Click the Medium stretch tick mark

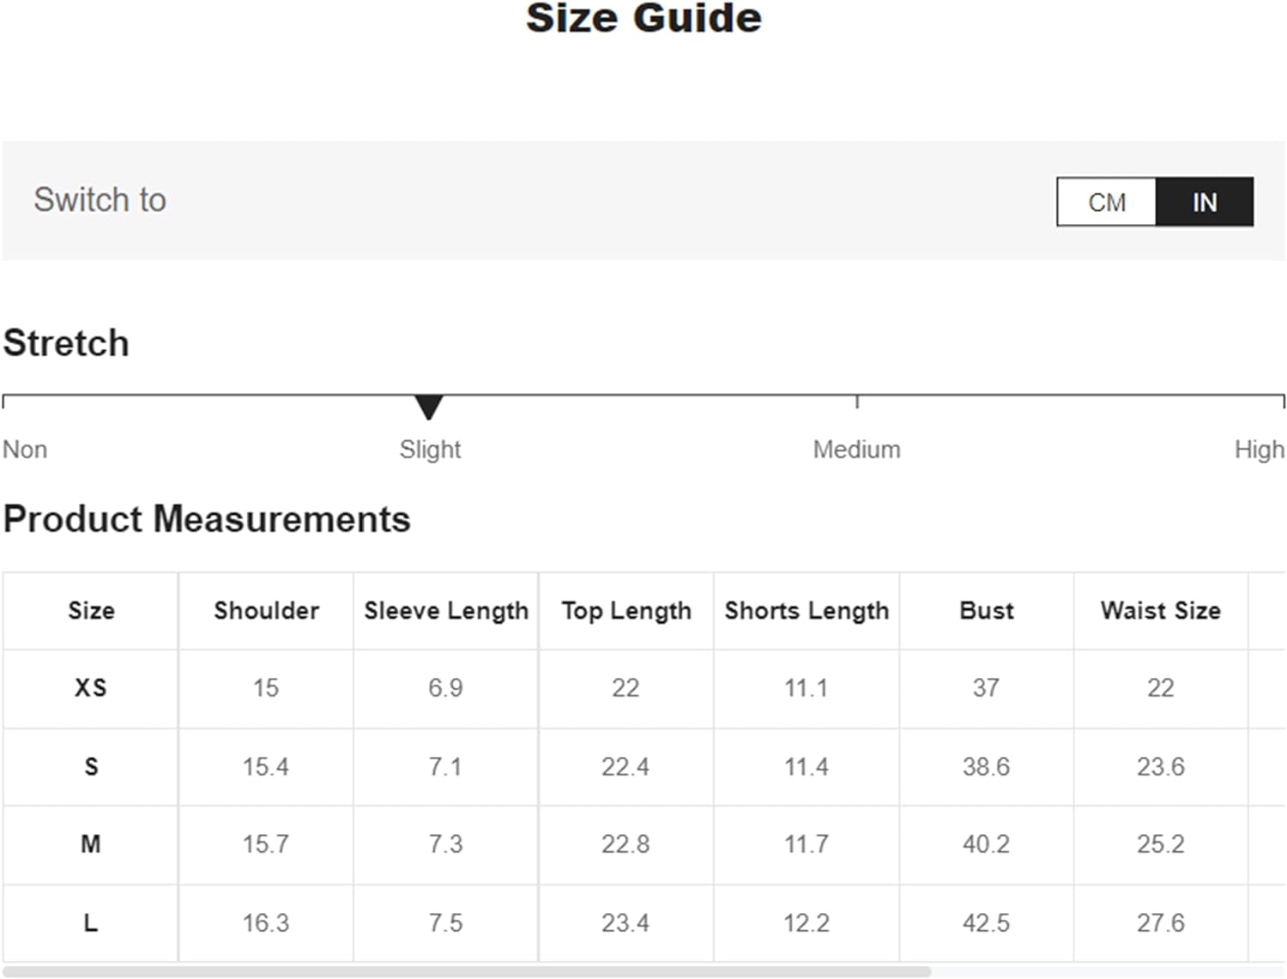point(857,401)
